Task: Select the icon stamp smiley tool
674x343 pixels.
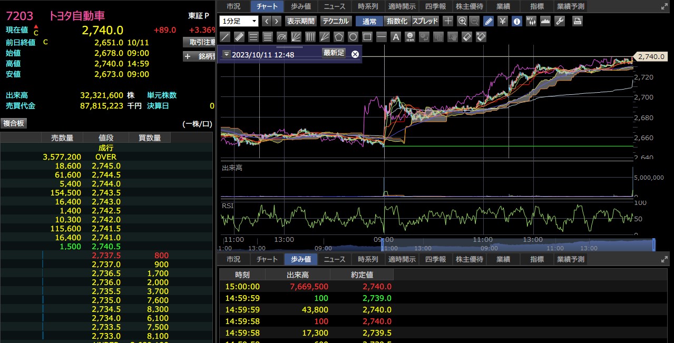Action: [410, 37]
